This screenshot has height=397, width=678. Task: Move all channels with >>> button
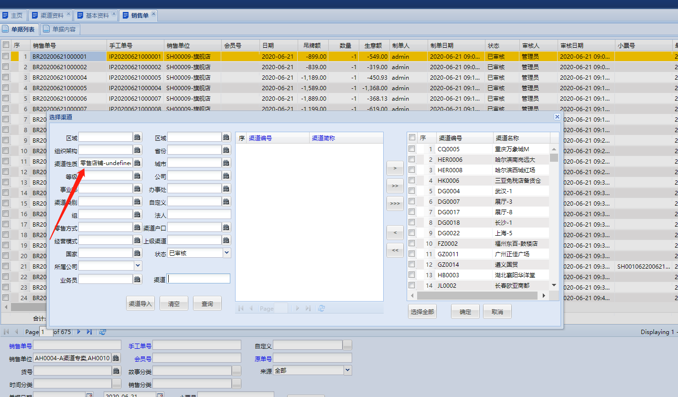[x=395, y=203]
